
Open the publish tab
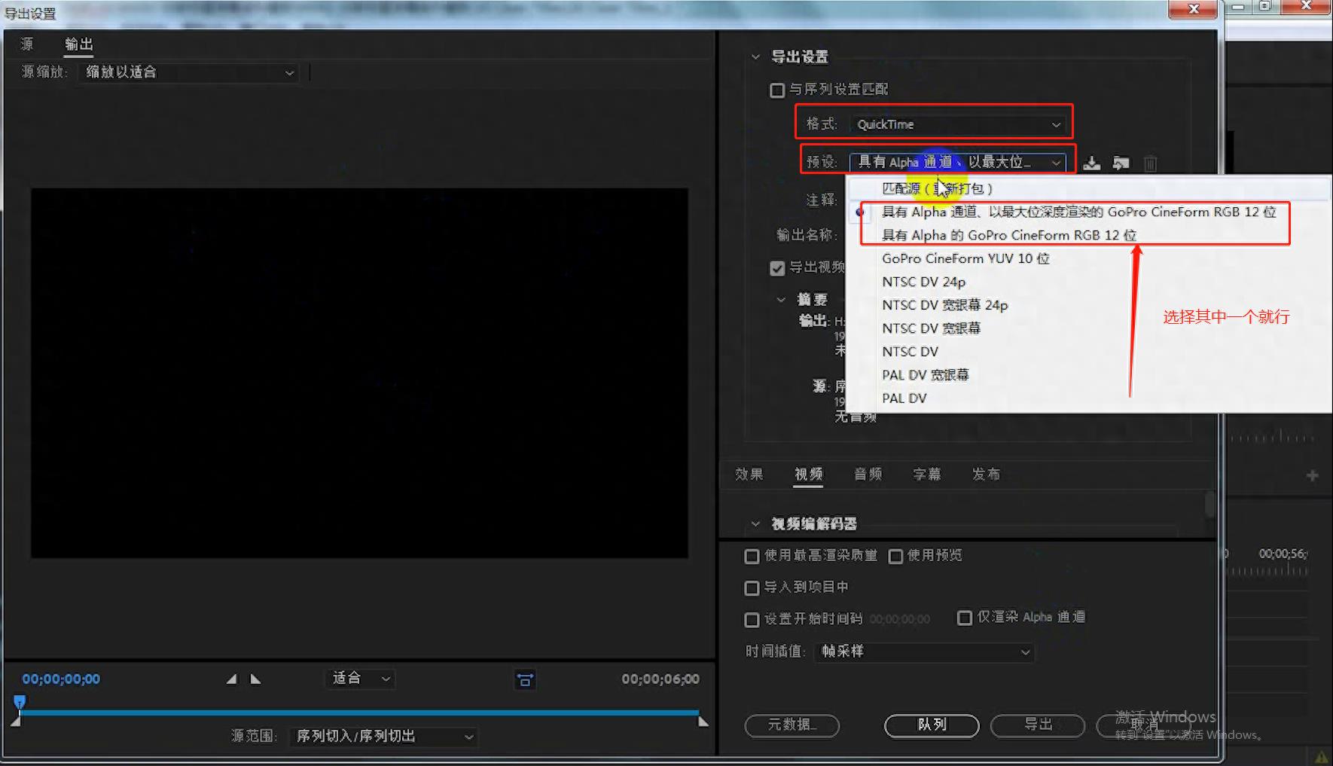(x=986, y=474)
